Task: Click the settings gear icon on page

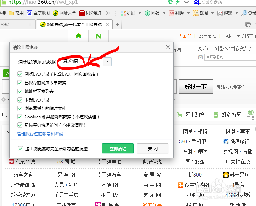Action: pyautogui.click(x=3, y=99)
